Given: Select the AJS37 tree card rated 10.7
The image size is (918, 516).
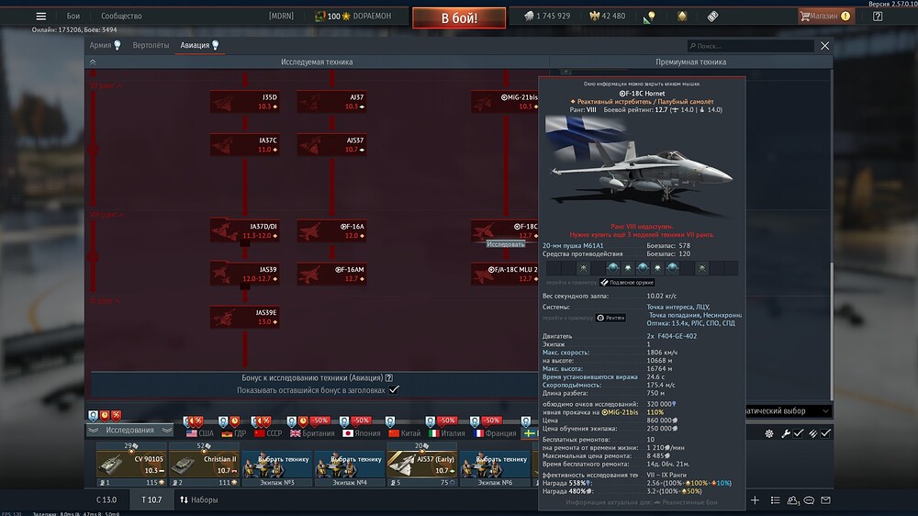Looking at the screenshot, I should pyautogui.click(x=332, y=145).
